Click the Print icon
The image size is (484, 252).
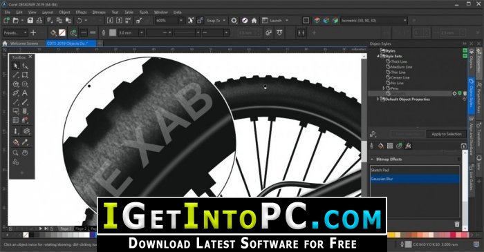(39, 21)
